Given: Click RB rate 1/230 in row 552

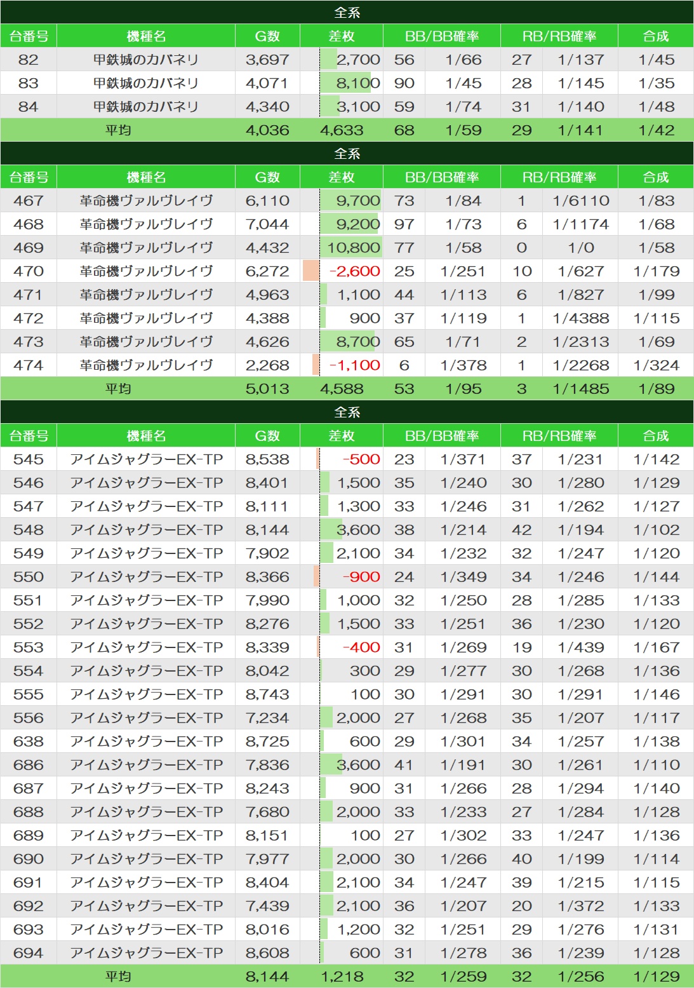Looking at the screenshot, I should (x=581, y=624).
